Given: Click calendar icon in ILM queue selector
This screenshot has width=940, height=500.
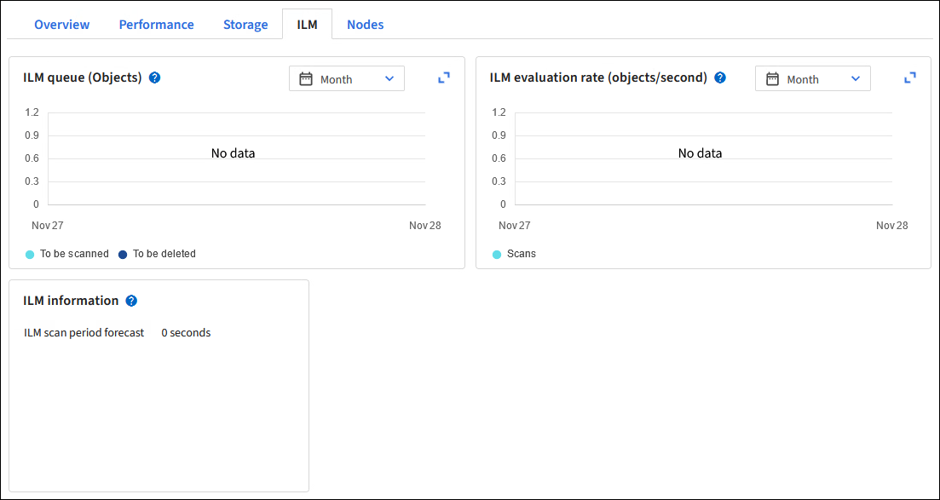Looking at the screenshot, I should click(x=306, y=79).
